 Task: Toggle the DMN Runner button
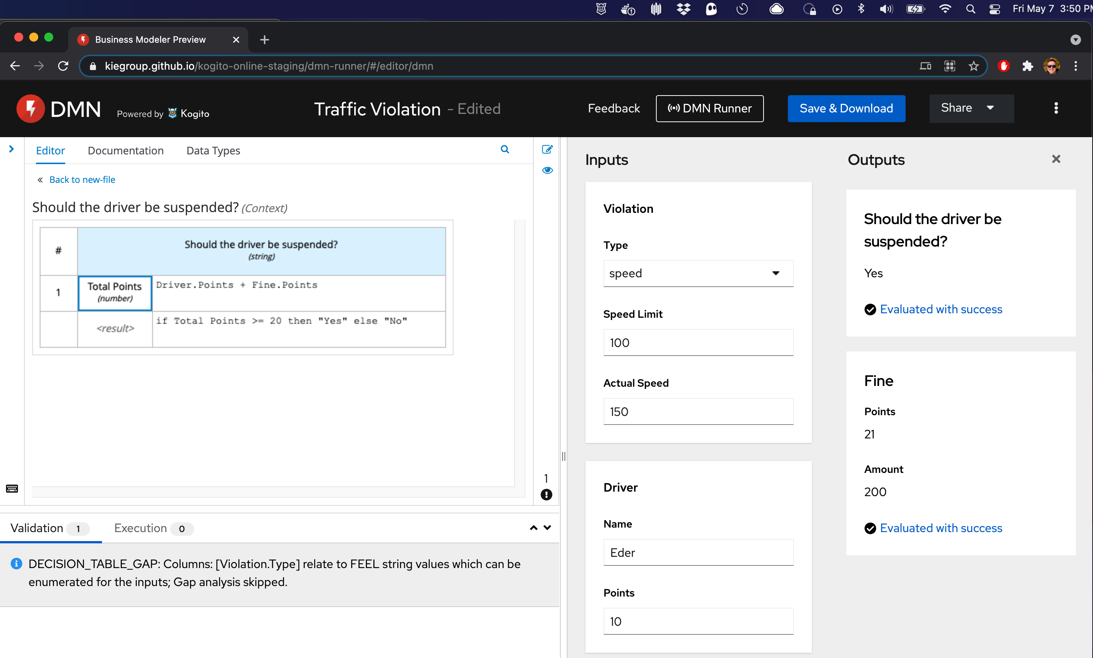[x=710, y=108]
